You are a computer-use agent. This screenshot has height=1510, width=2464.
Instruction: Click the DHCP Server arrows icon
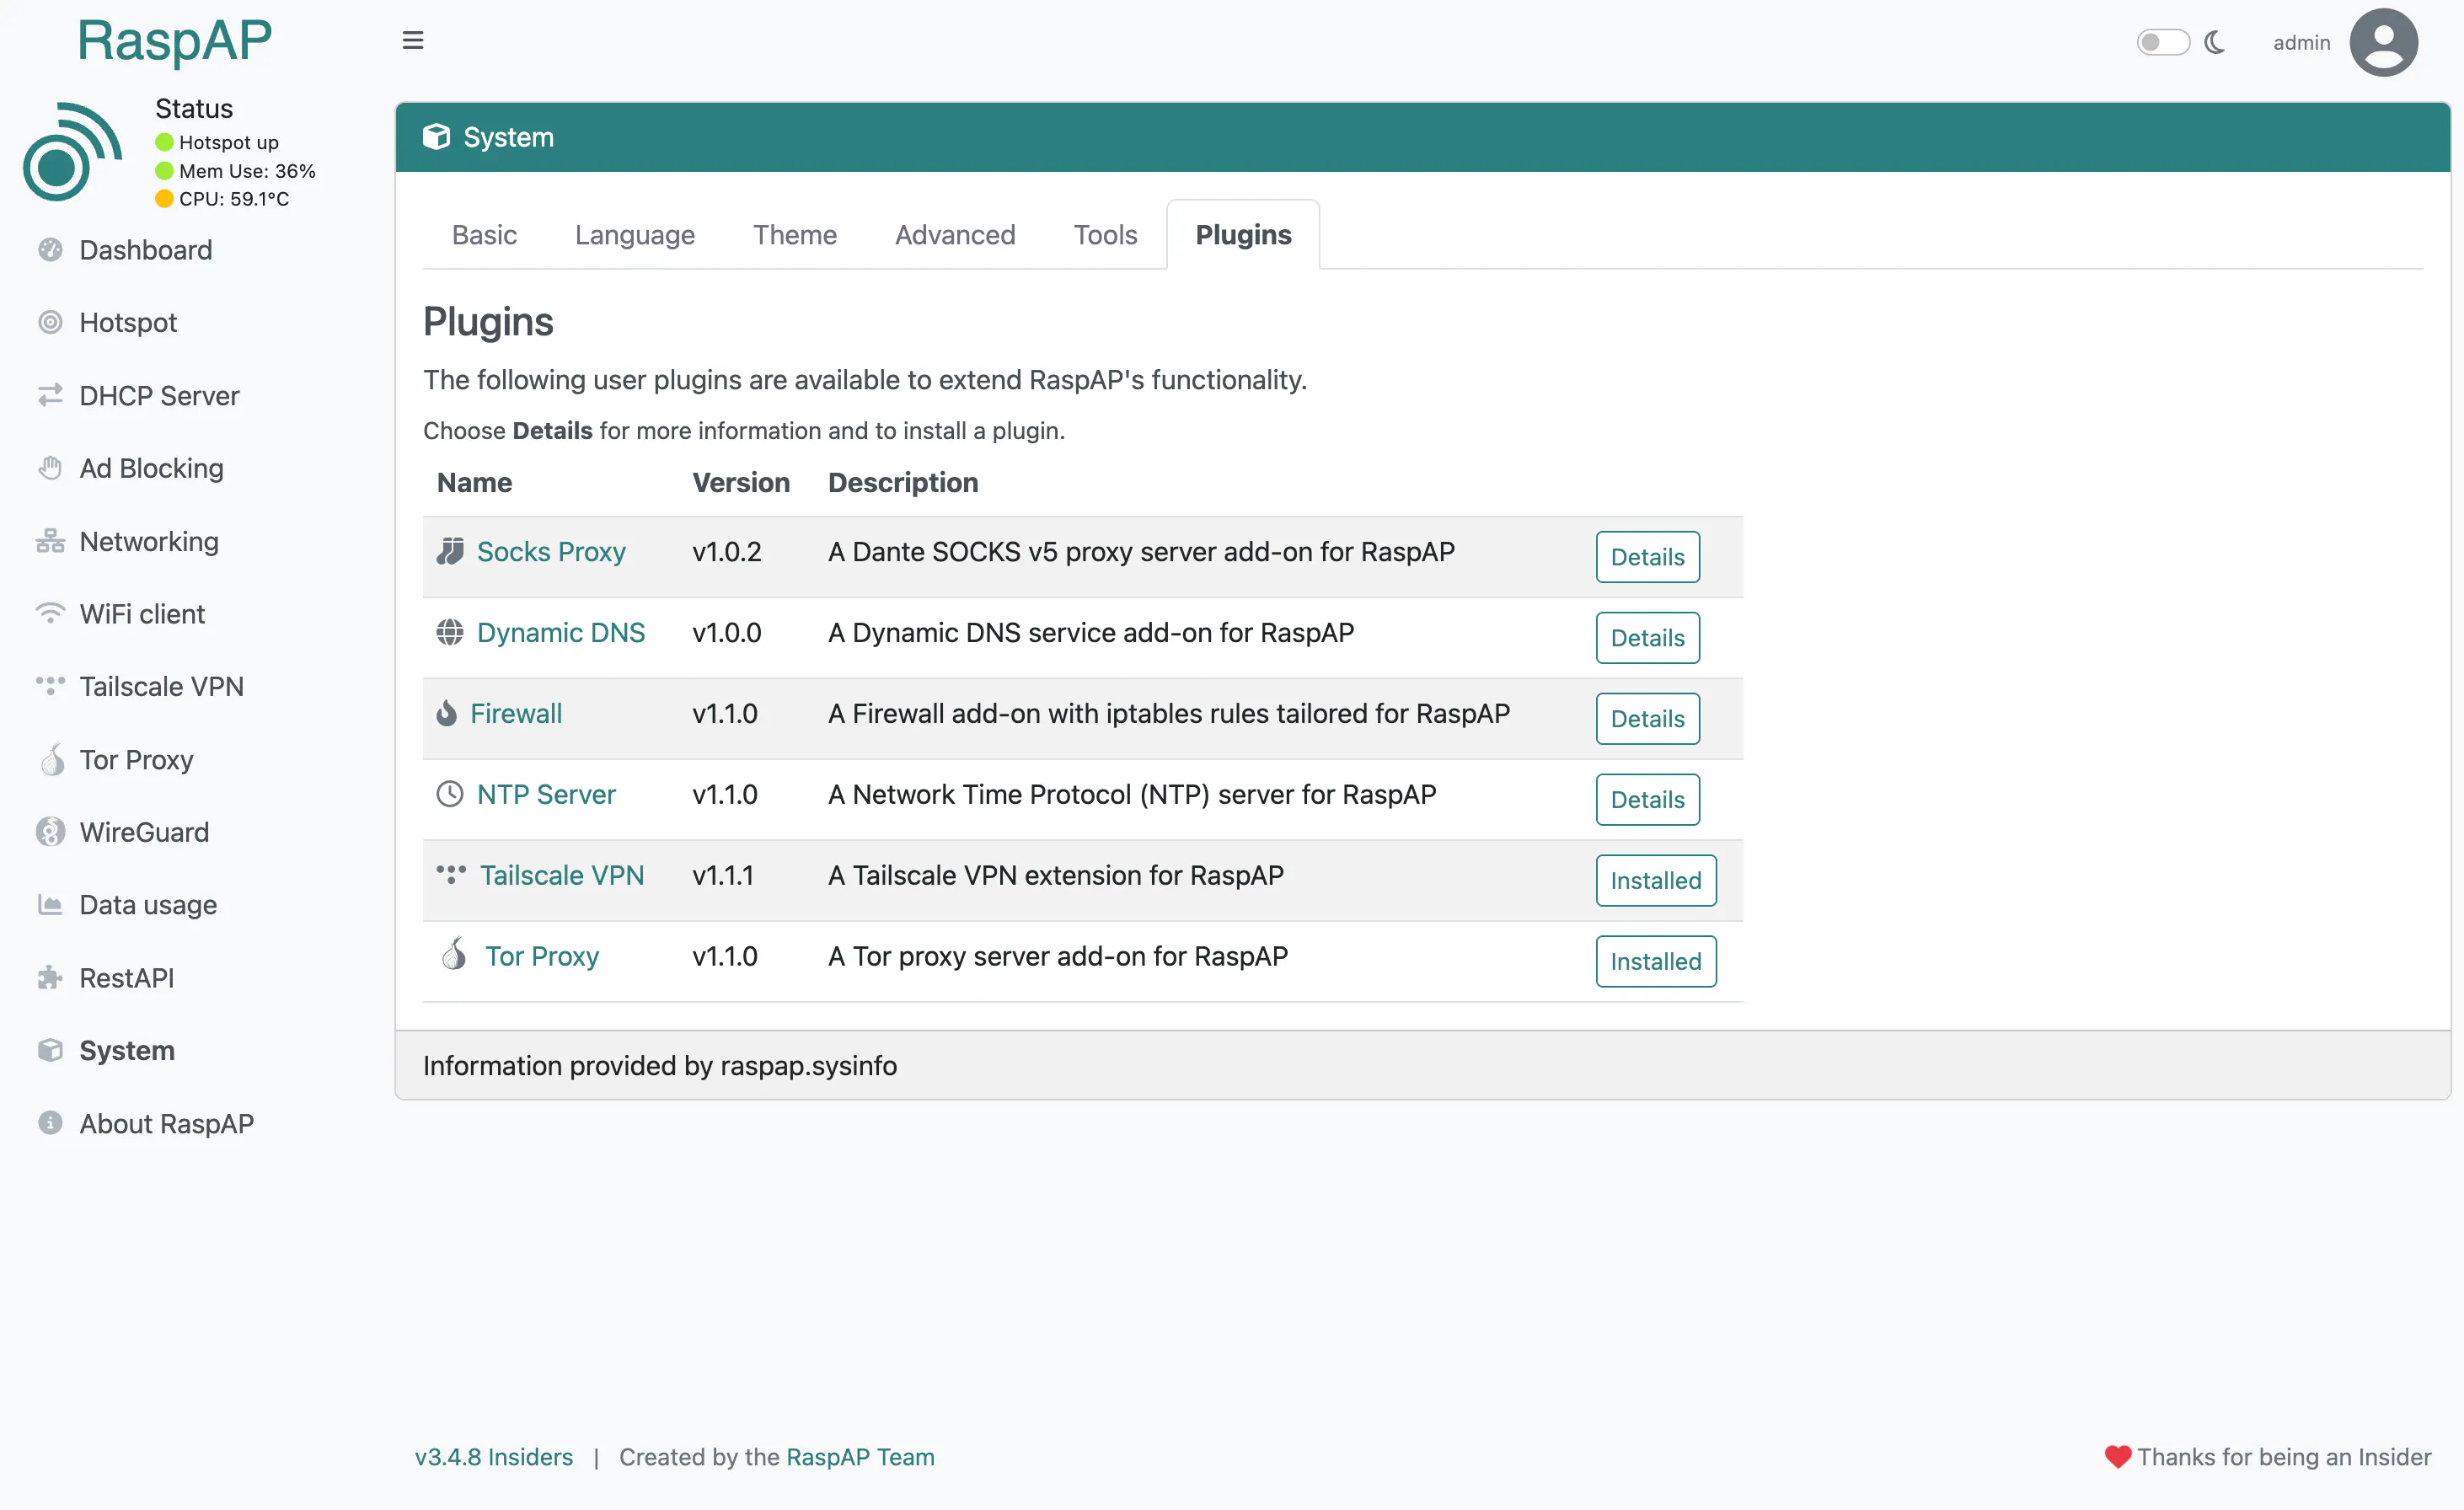pyautogui.click(x=50, y=395)
